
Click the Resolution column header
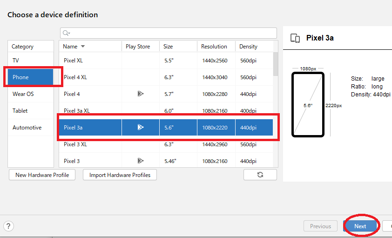pos(216,46)
